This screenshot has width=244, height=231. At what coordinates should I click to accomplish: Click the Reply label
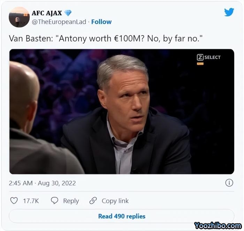(71, 201)
